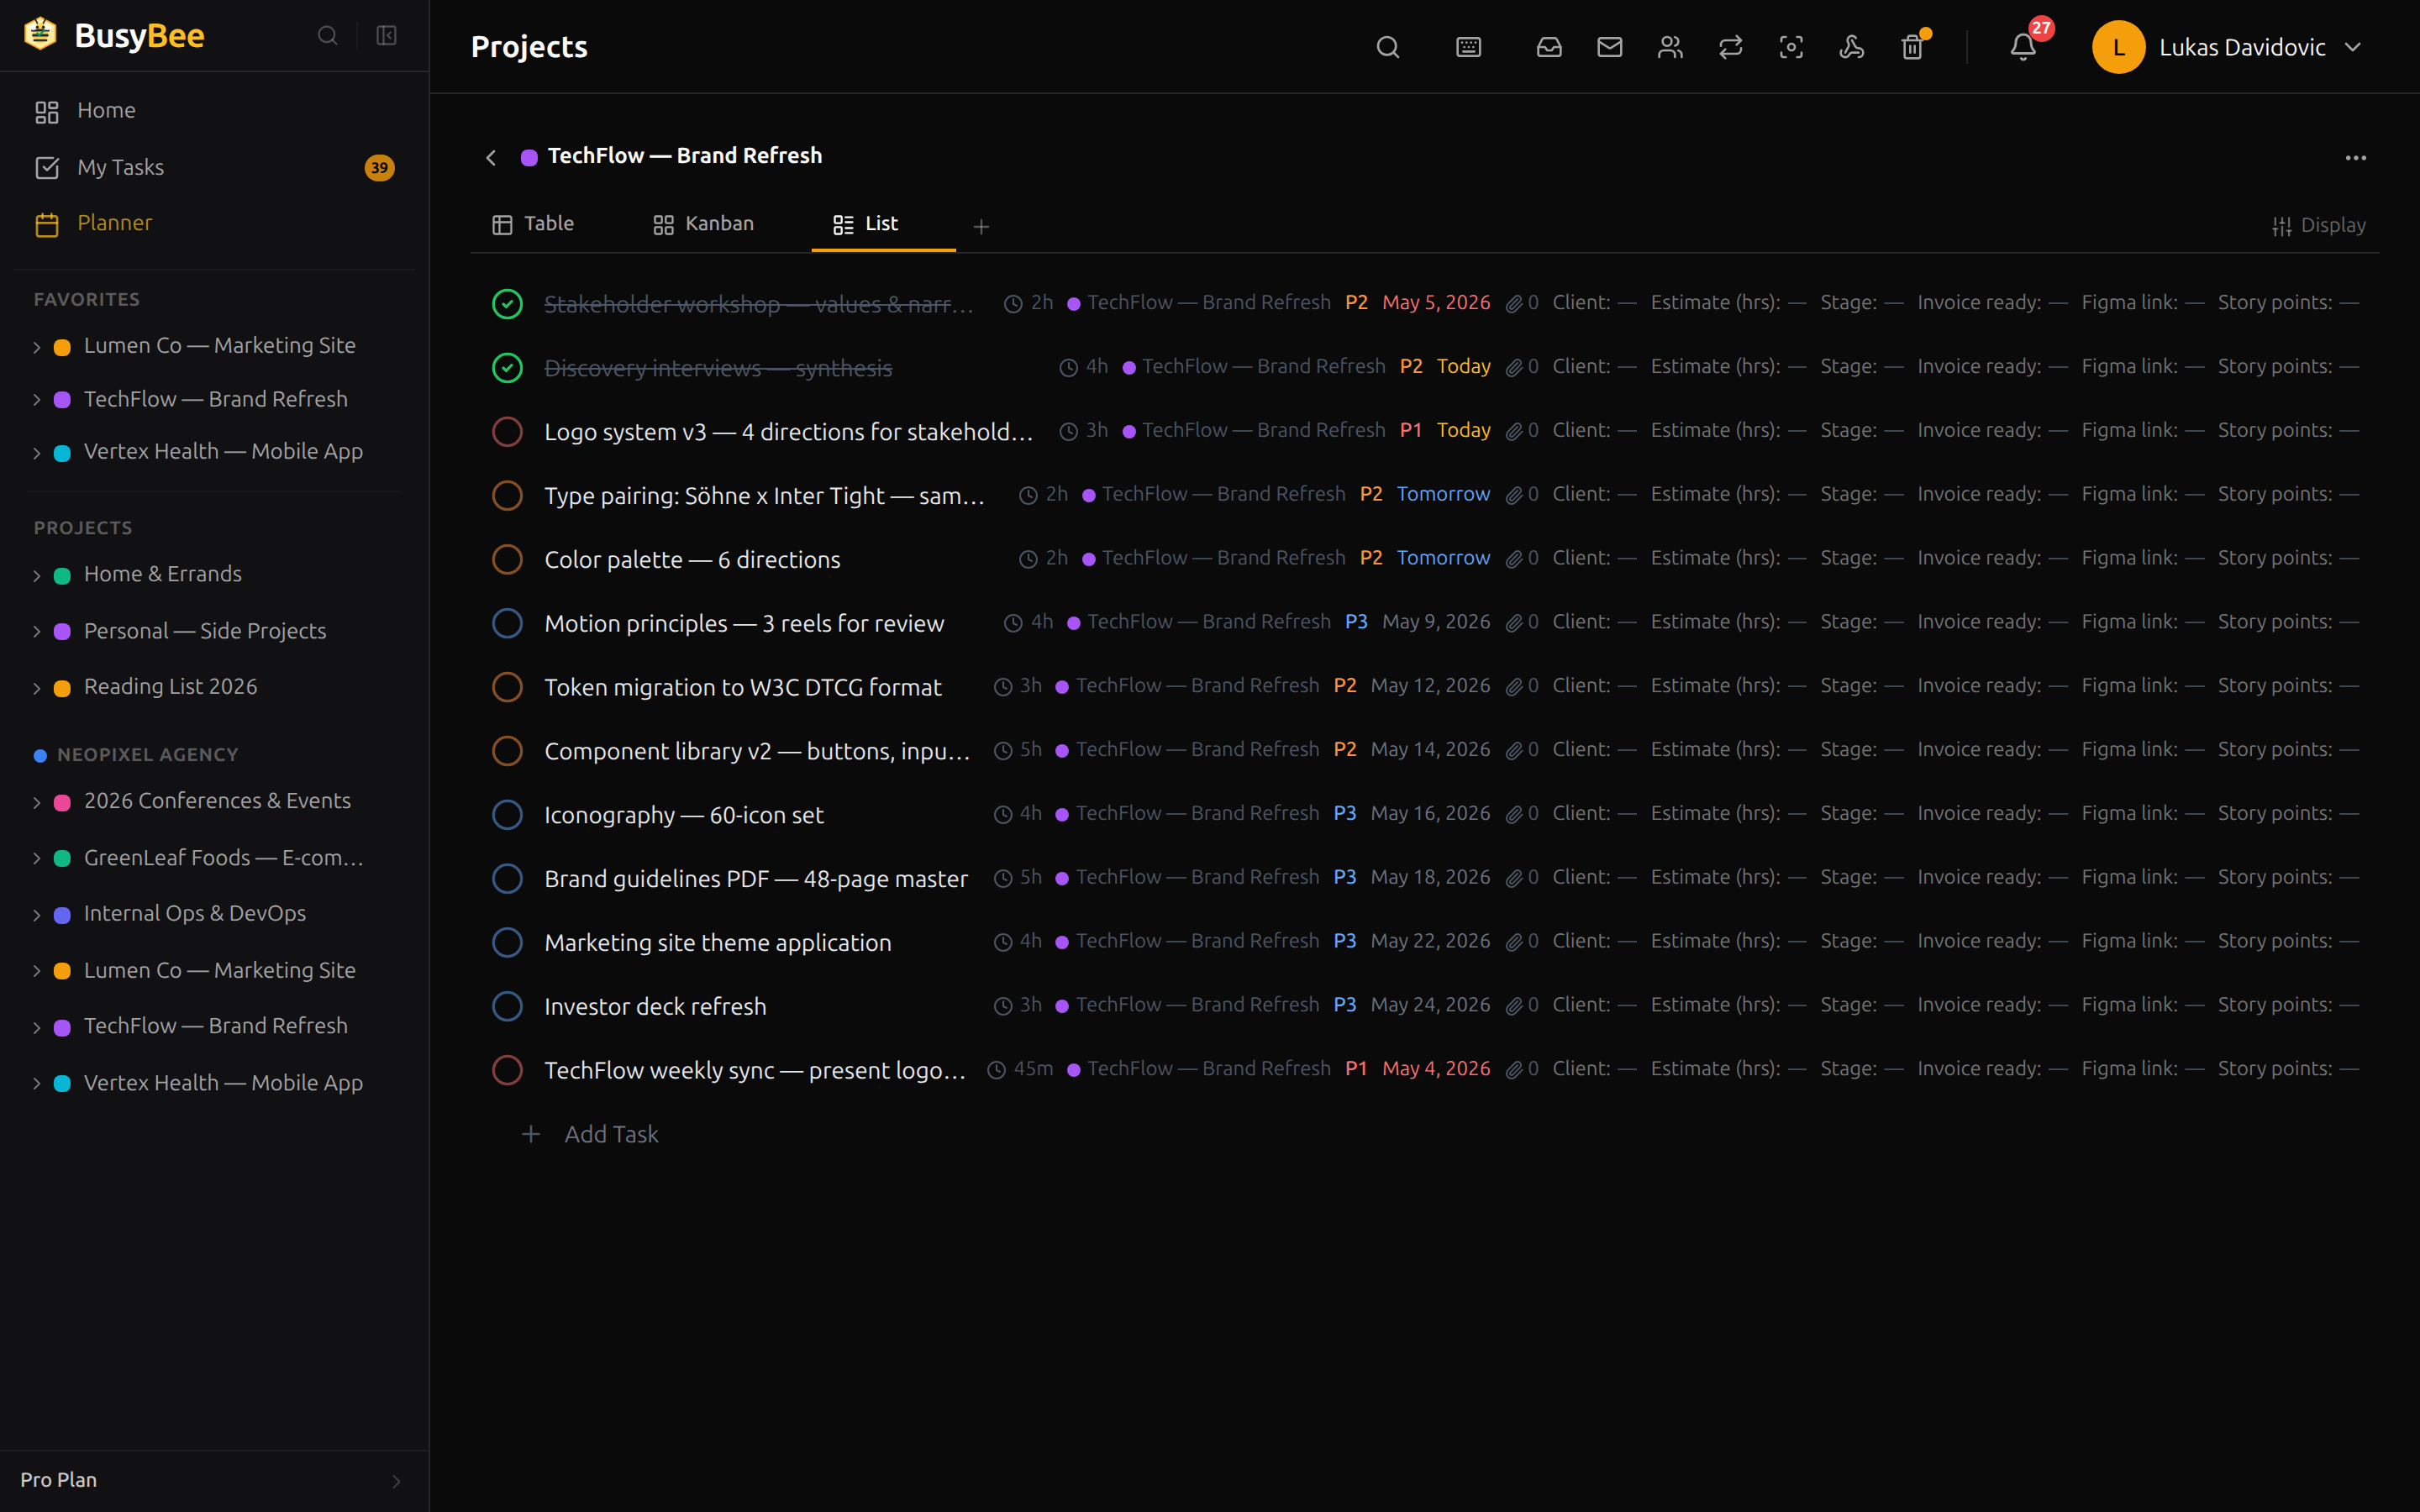
Task: Open keyboard shortcuts icon in header
Action: [1468, 47]
